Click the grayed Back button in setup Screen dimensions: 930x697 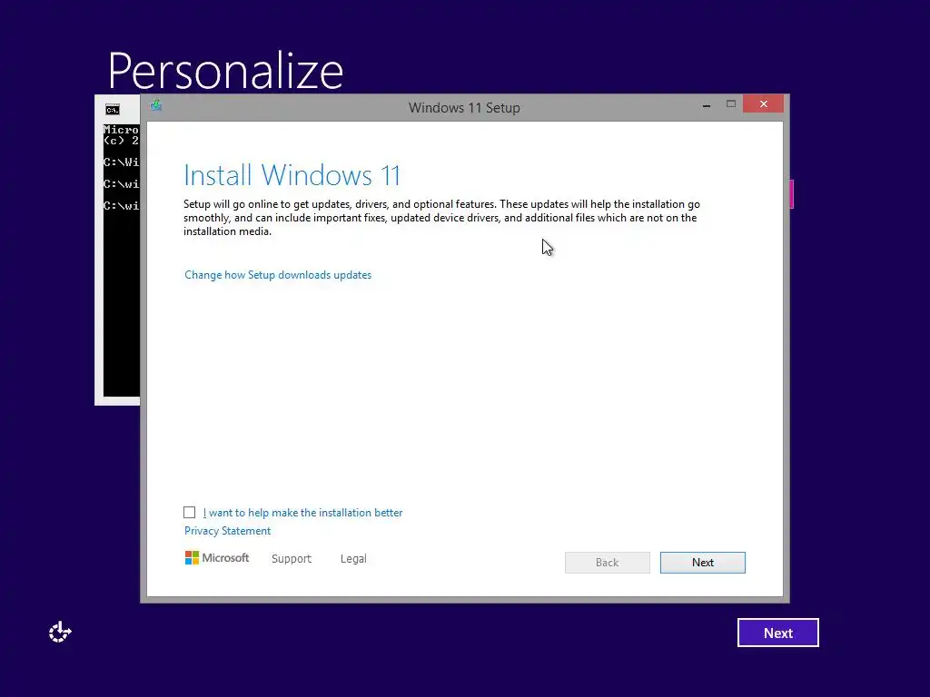pyautogui.click(x=608, y=563)
